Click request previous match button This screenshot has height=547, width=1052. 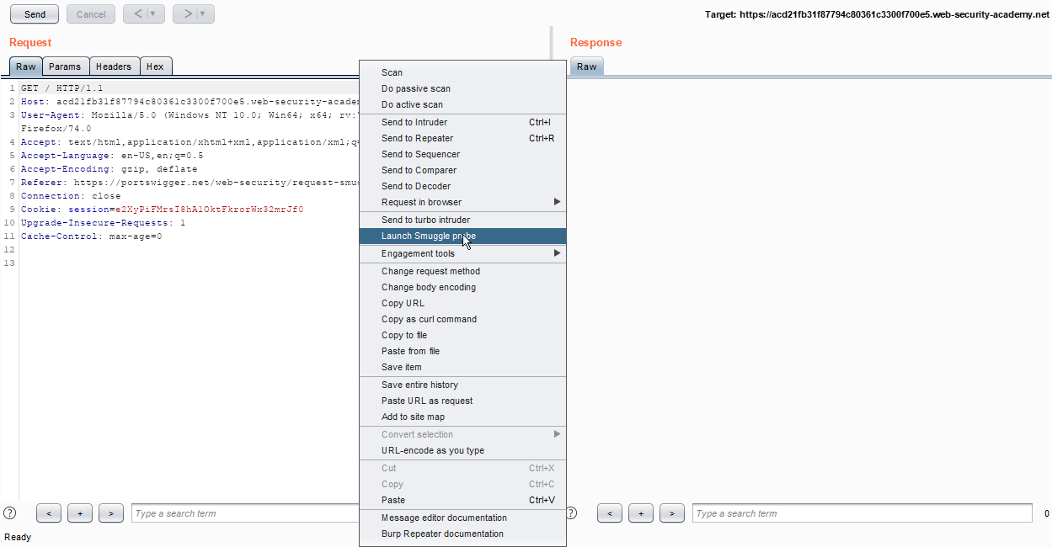(49, 513)
